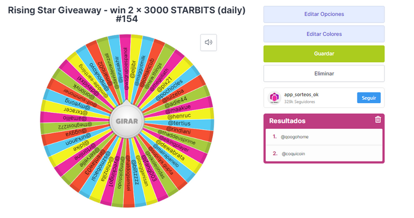The height and width of the screenshot is (218, 414).
Task: Spin the wheel with GIRAR button
Action: [127, 121]
